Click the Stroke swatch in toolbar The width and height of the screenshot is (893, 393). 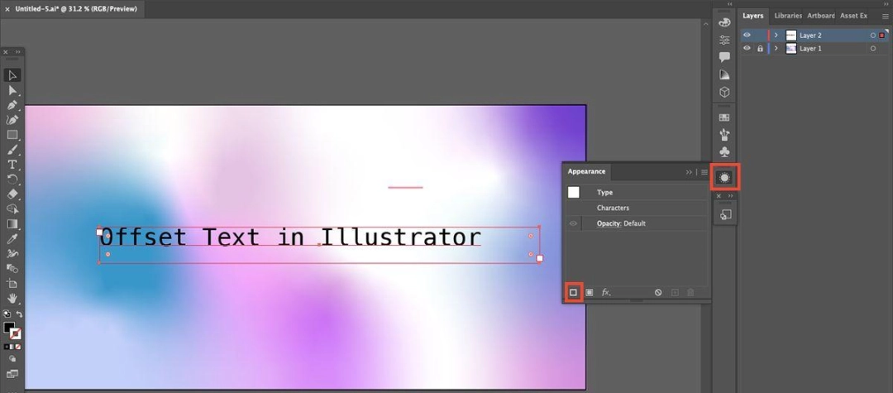tap(16, 333)
